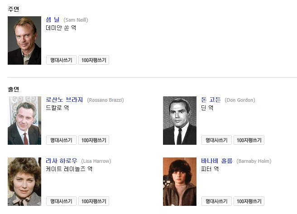Screen dimensions: 297x214
Task: Follow the 바나비 홀름 name link
Action: (x=216, y=161)
